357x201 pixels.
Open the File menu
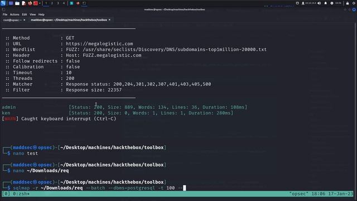point(5,15)
